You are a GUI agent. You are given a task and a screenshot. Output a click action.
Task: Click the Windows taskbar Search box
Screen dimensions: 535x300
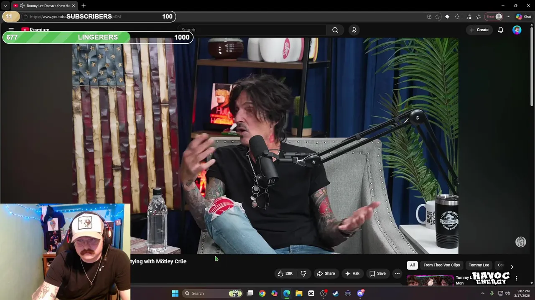pyautogui.click(x=213, y=293)
